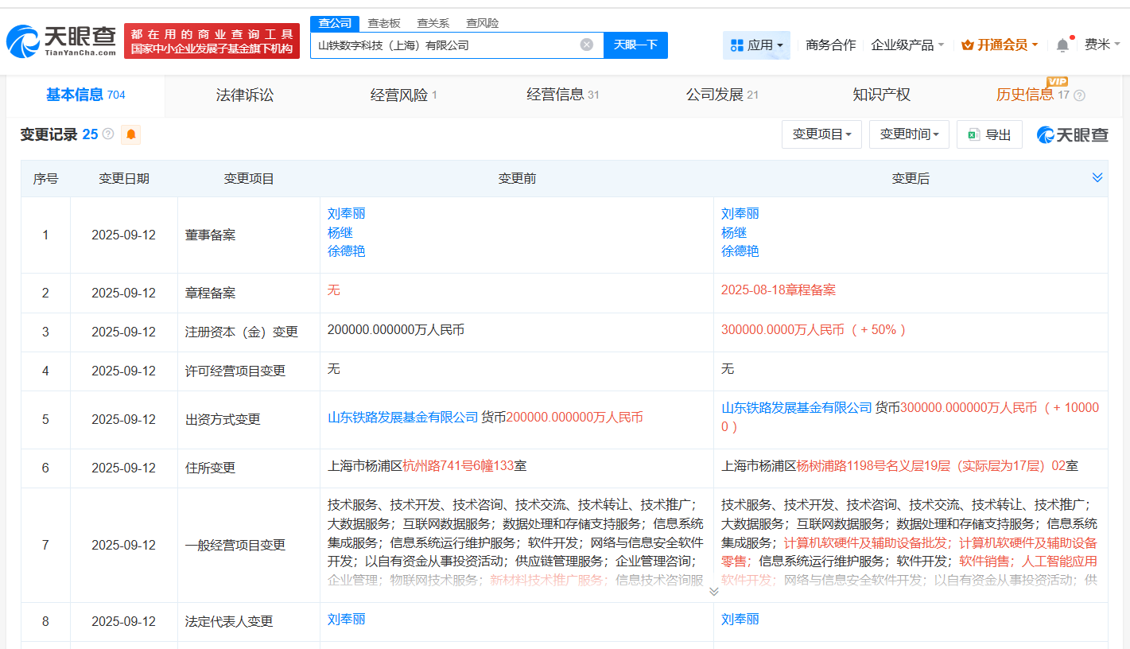The width and height of the screenshot is (1130, 649).
Task: Click the 天眼一下 search button
Action: [x=635, y=45]
